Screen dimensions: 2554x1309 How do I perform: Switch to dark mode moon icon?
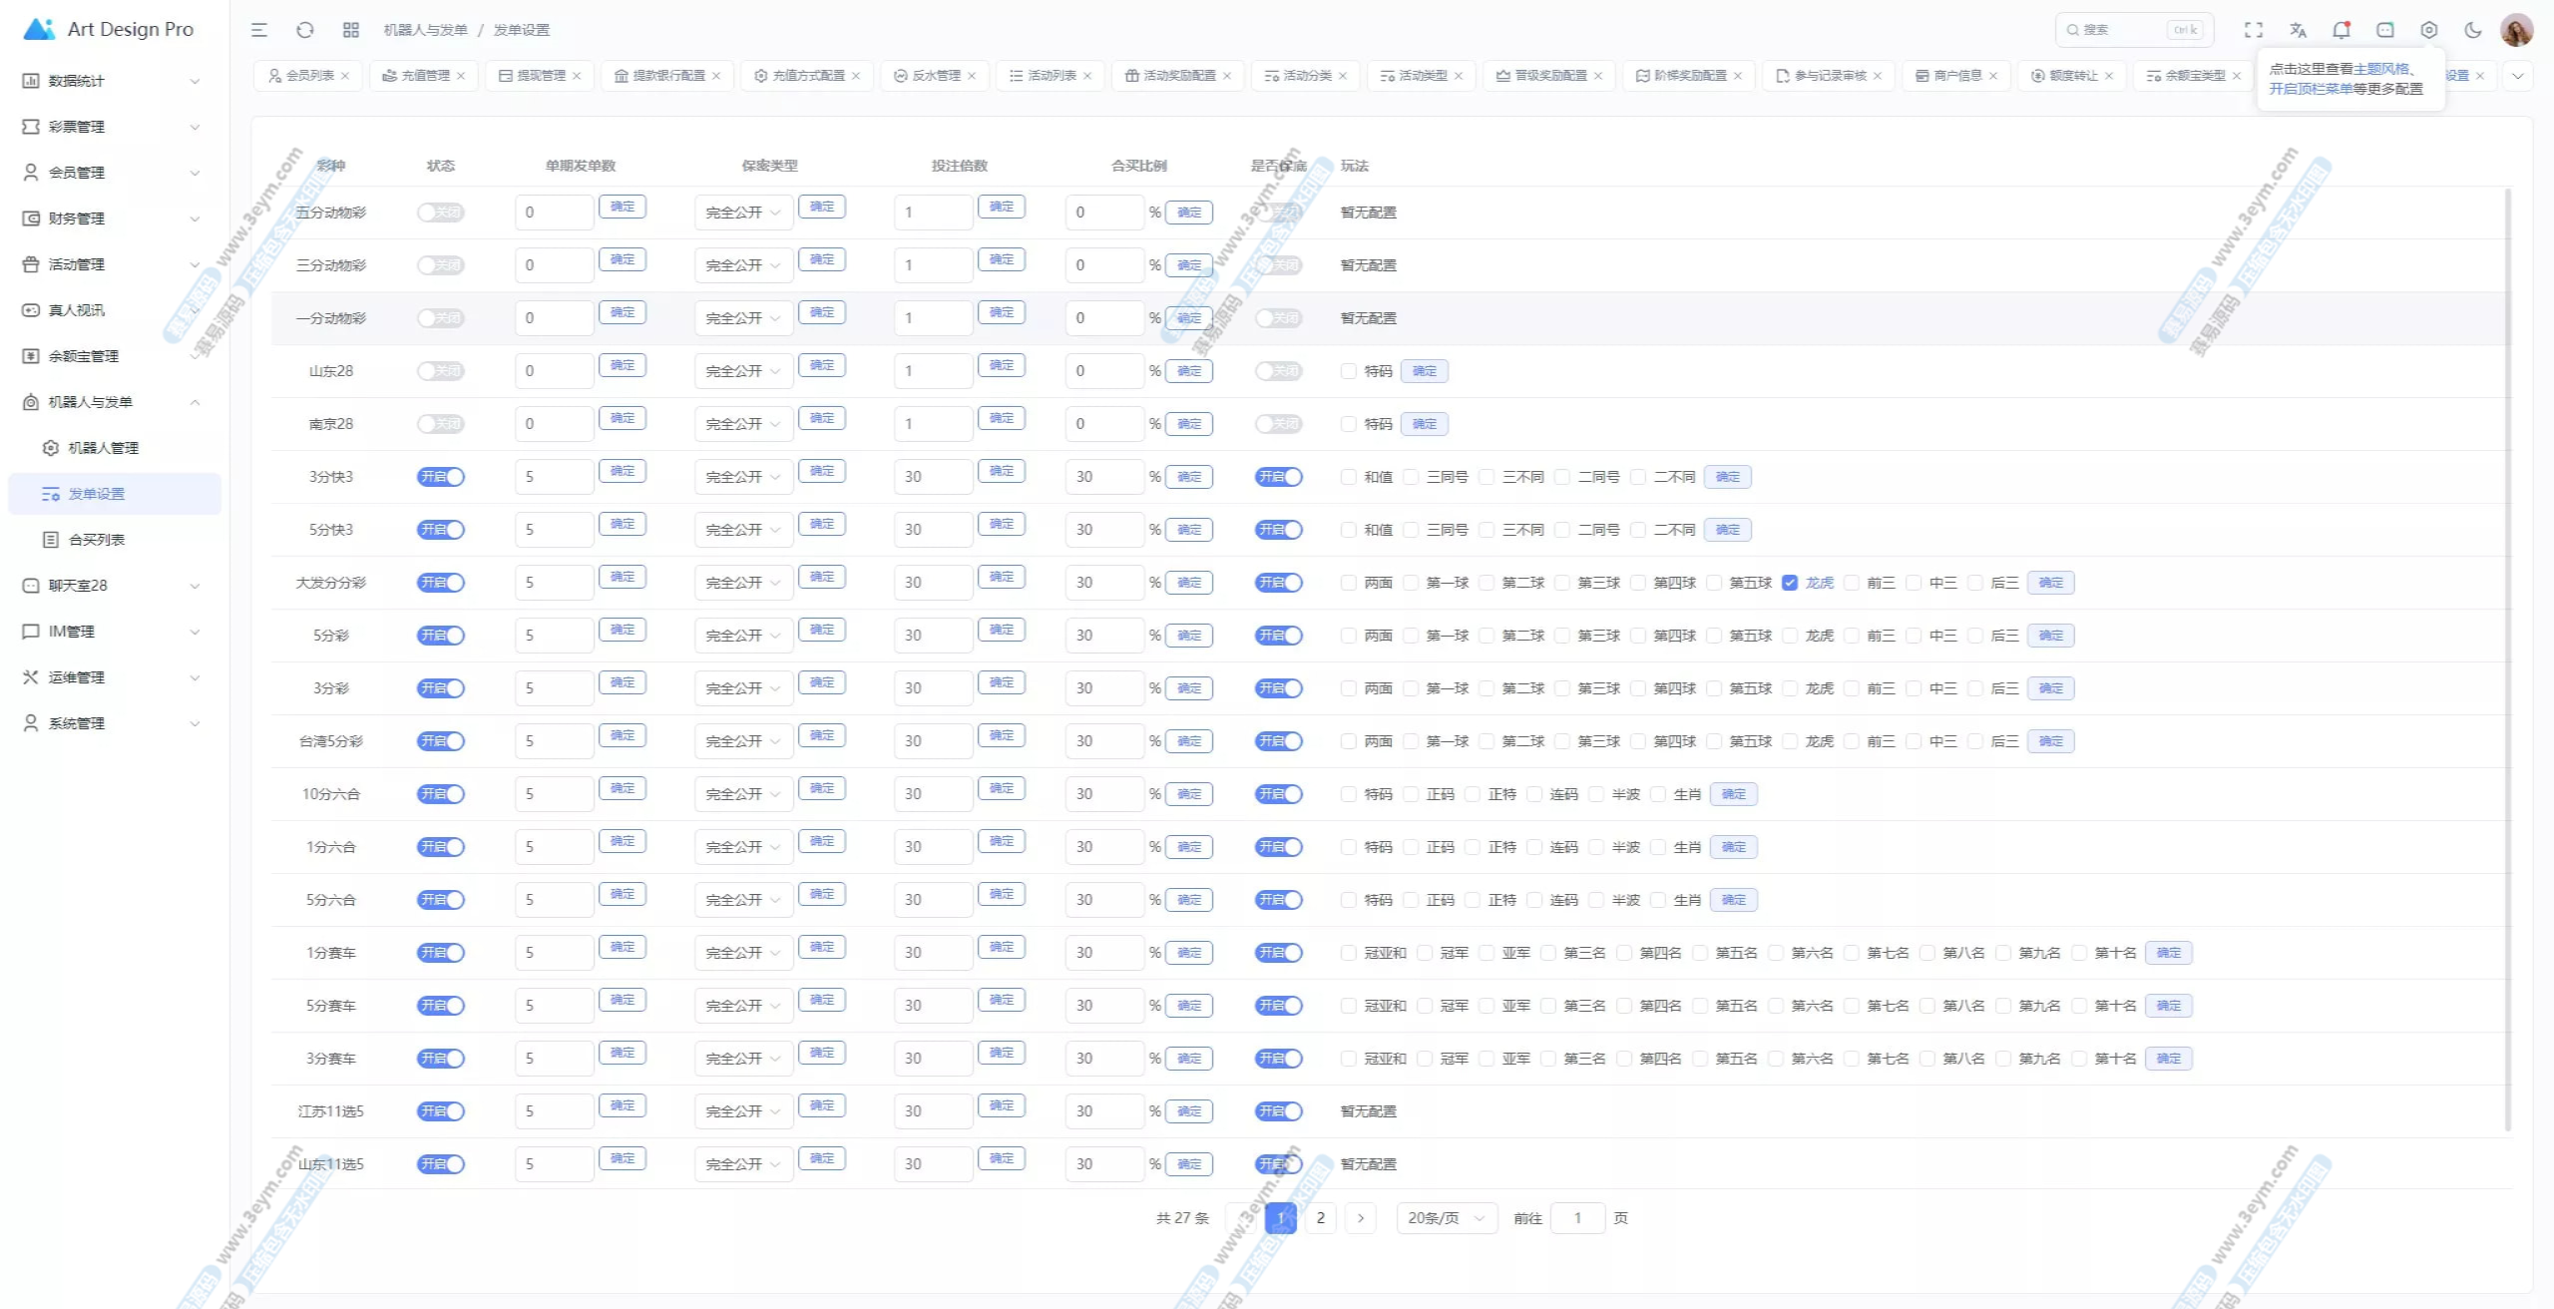2472,30
